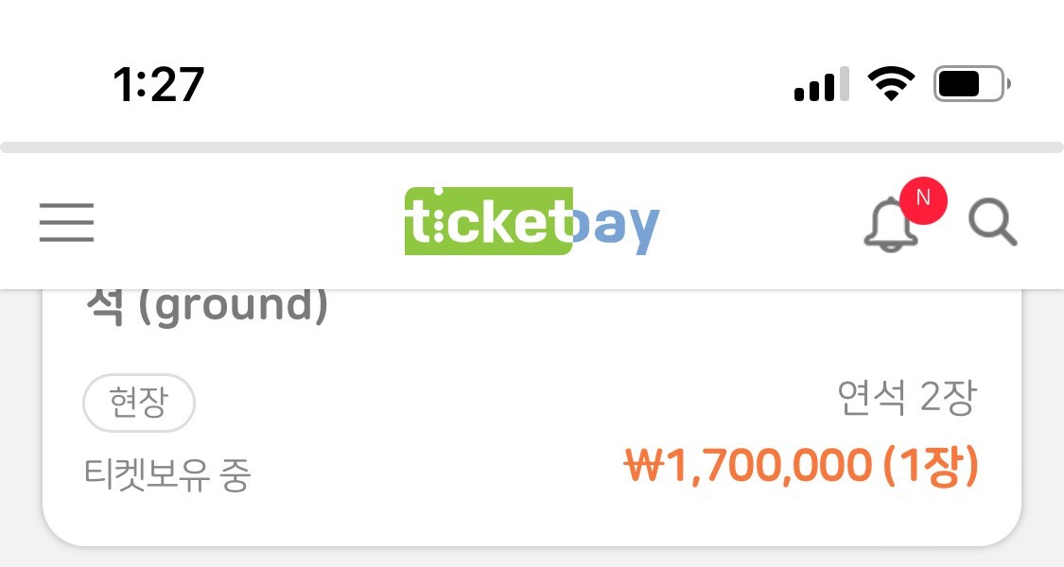Screen dimensions: 1064x567
Task: Open search with the magnifier icon
Action: click(993, 224)
